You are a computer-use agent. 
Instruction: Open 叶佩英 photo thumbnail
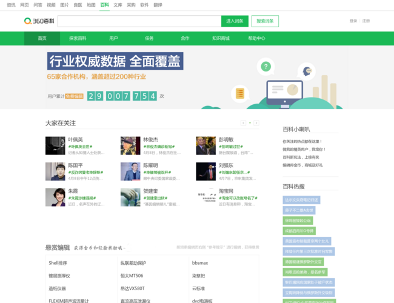pyautogui.click(x=55, y=145)
